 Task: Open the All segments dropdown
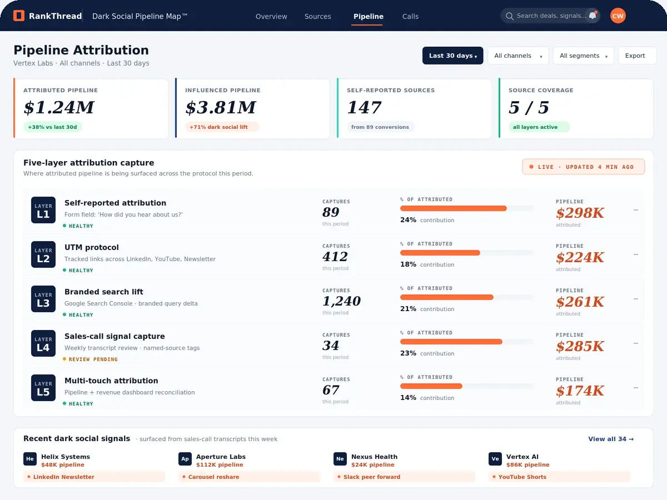pyautogui.click(x=584, y=56)
